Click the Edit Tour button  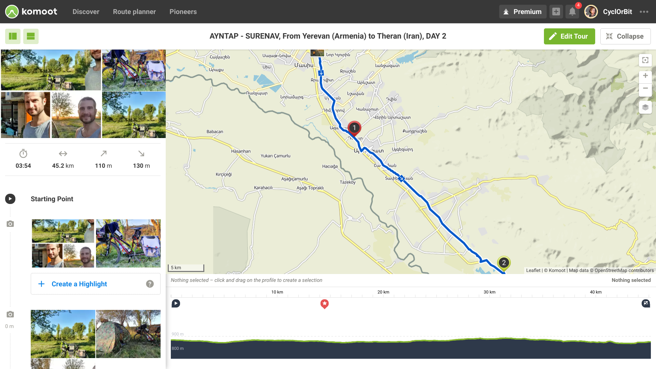click(569, 36)
